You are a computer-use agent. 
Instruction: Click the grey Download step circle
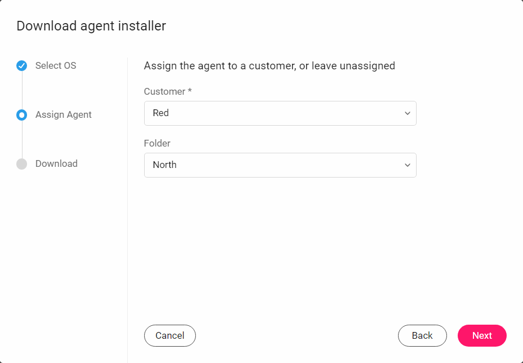pyautogui.click(x=22, y=164)
